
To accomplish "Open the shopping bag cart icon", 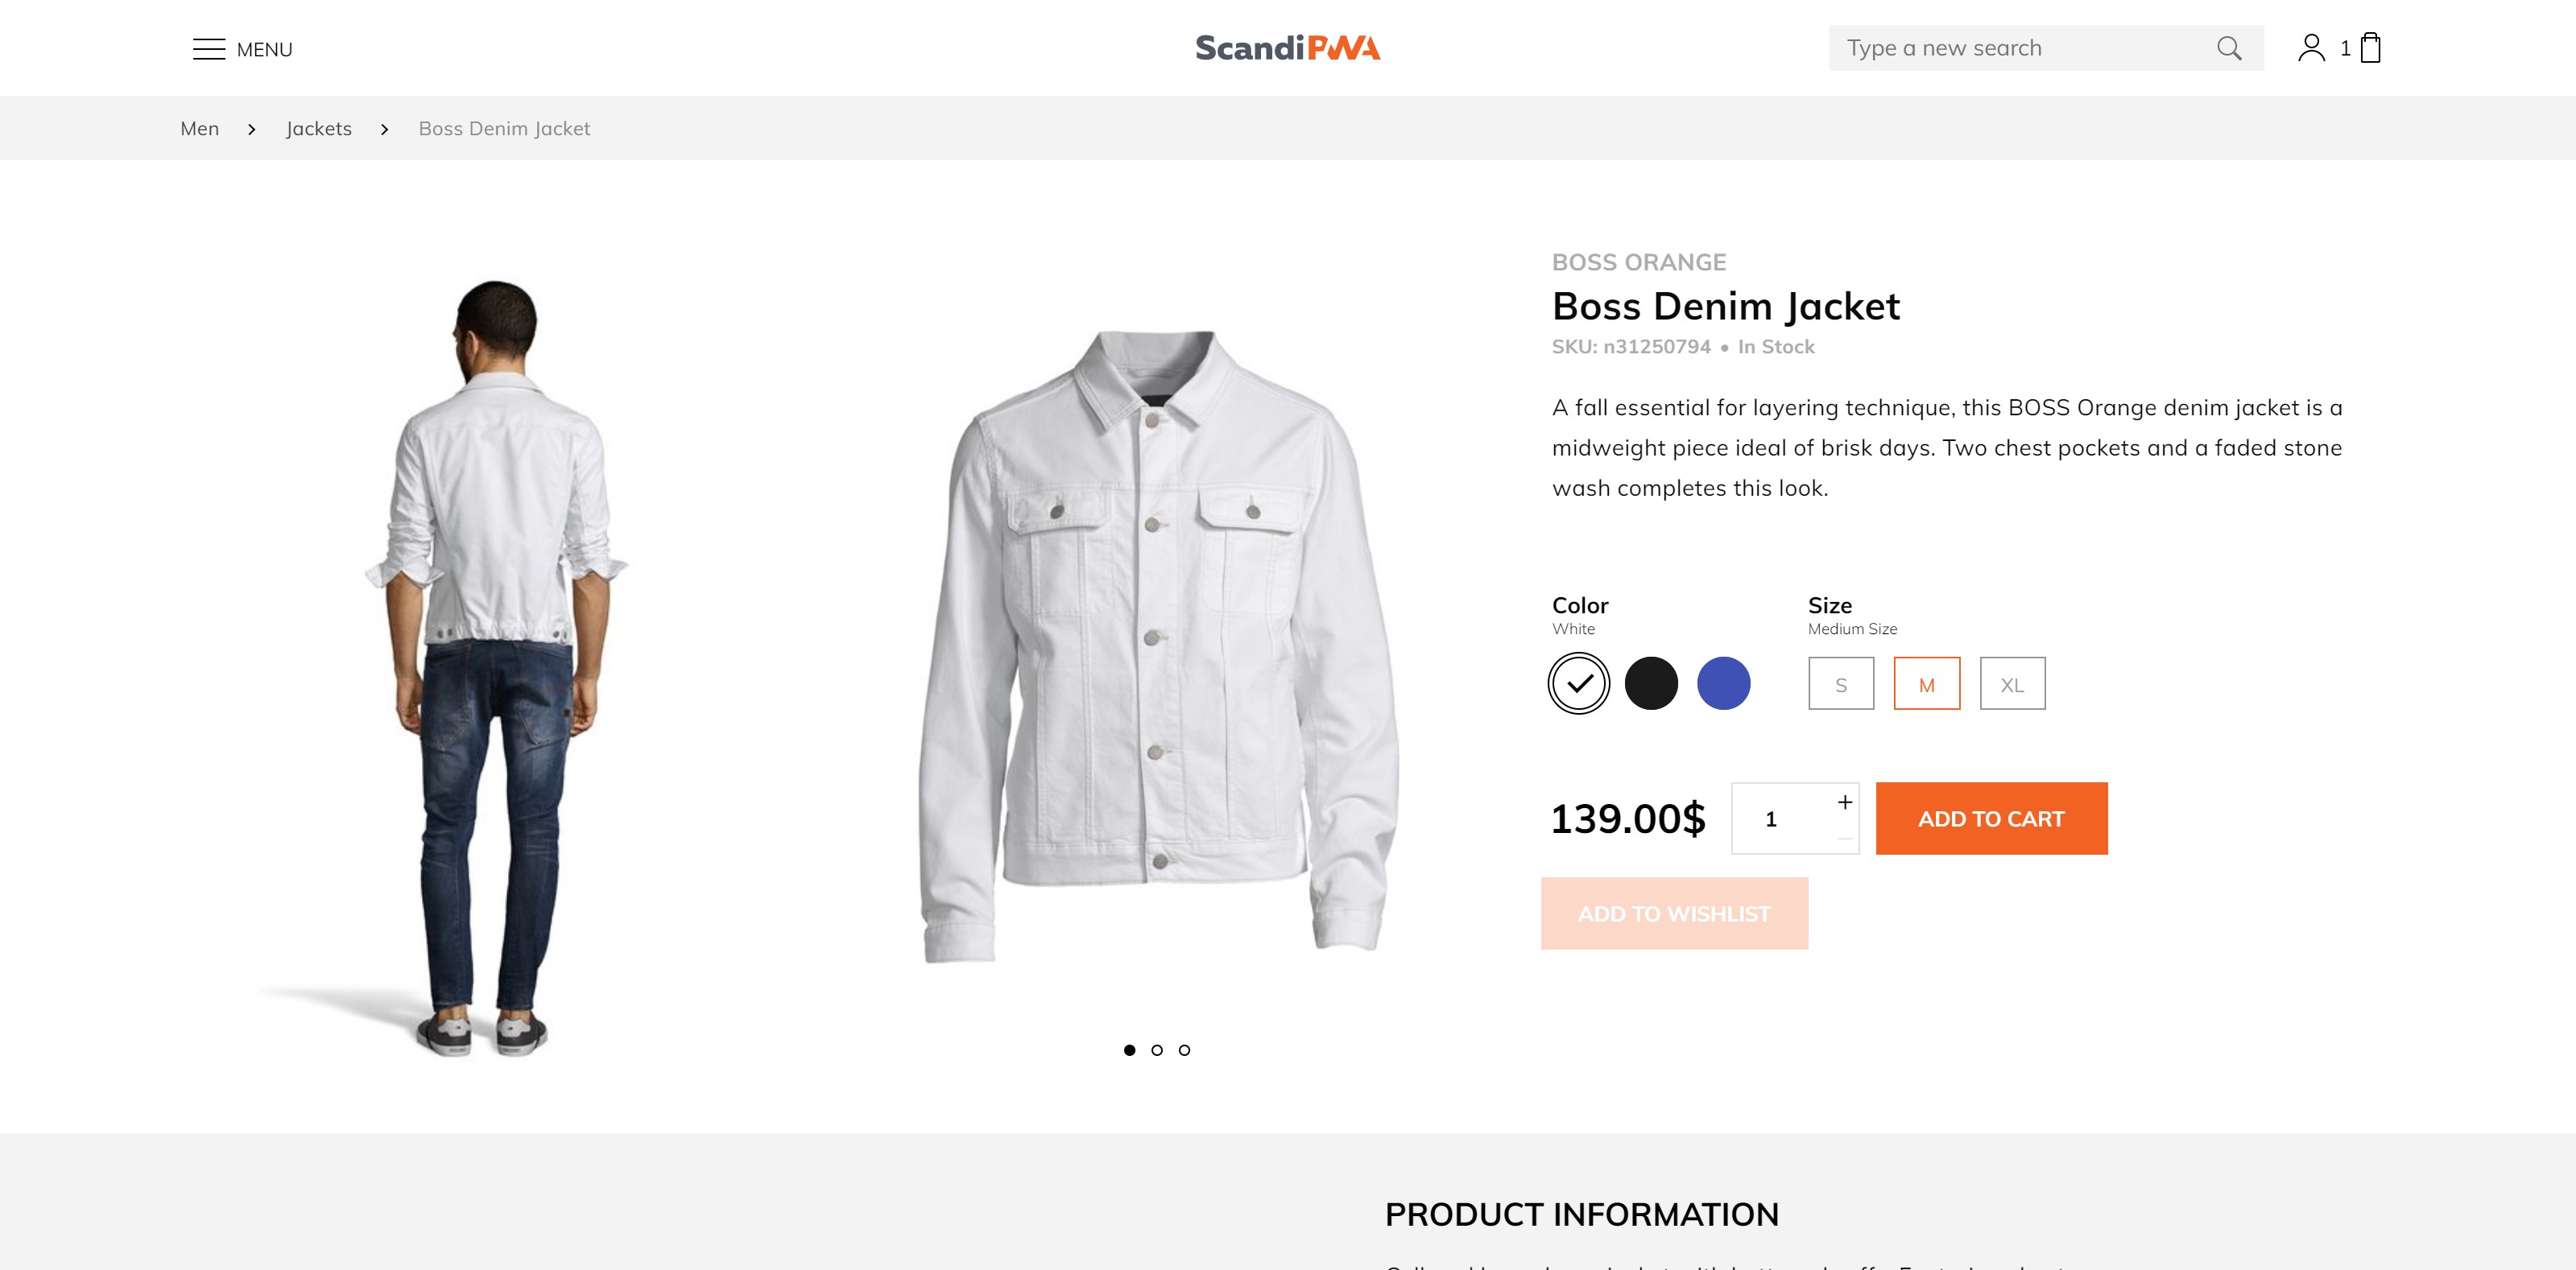I will [2370, 48].
